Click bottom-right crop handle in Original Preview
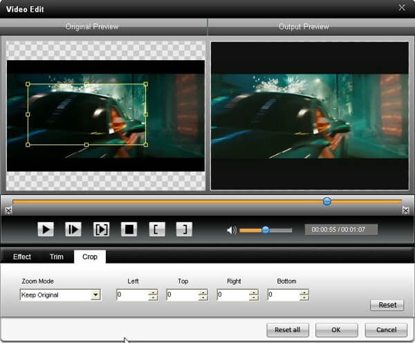 tap(146, 145)
